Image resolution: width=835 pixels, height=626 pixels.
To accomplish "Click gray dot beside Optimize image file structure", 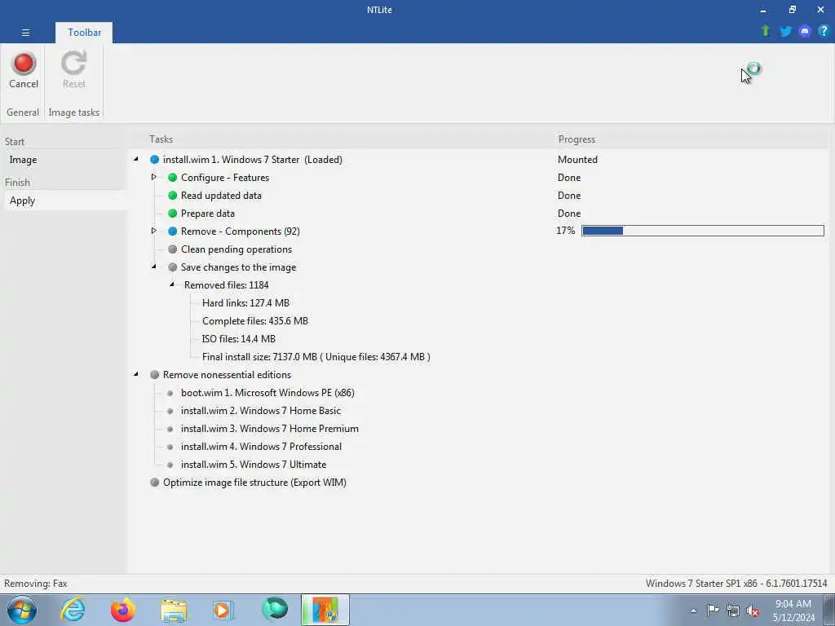I will pos(154,482).
